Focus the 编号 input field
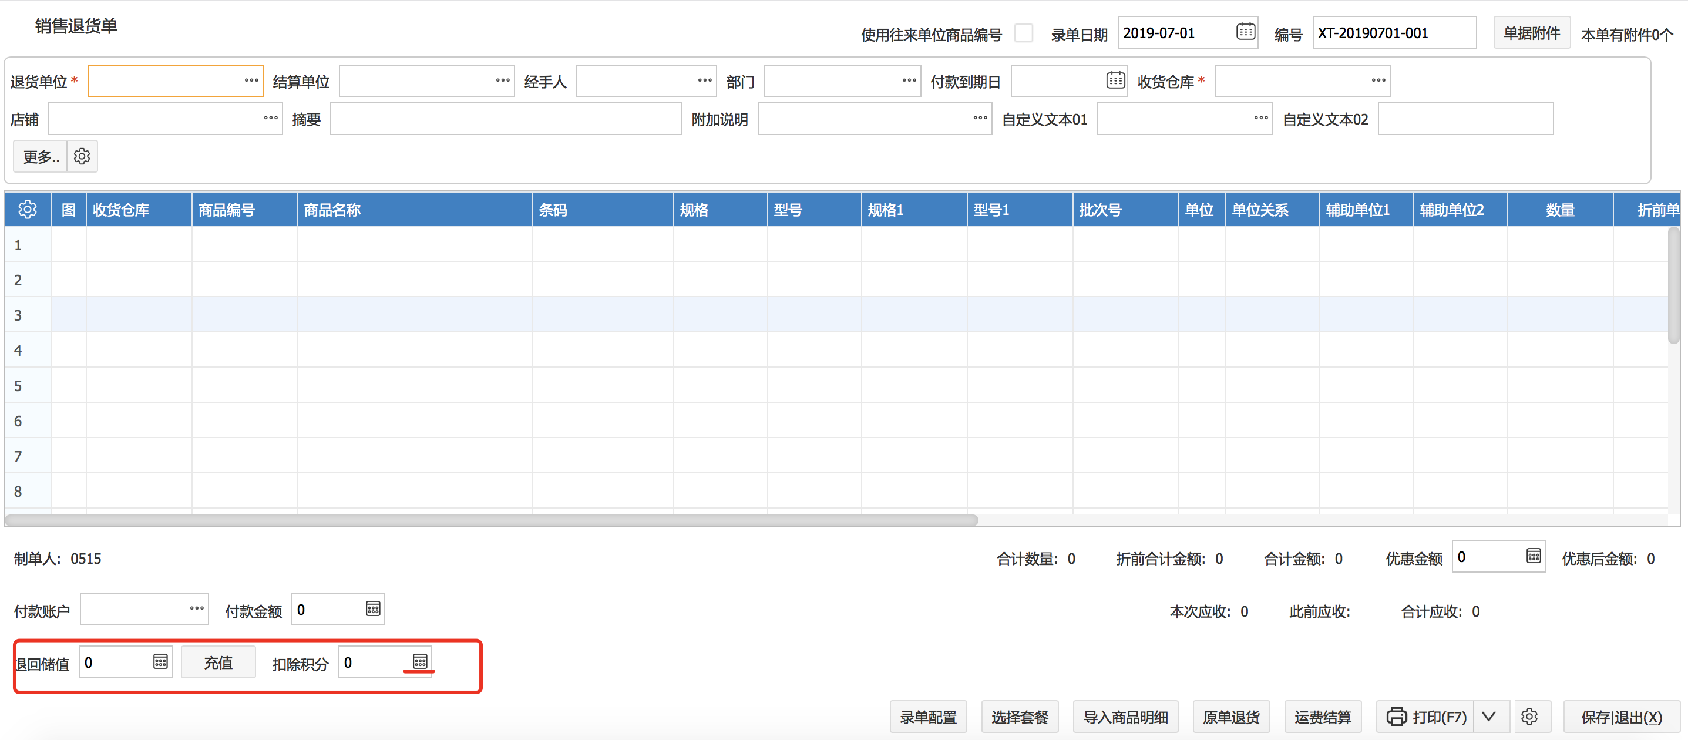The height and width of the screenshot is (740, 1688). coord(1394,33)
